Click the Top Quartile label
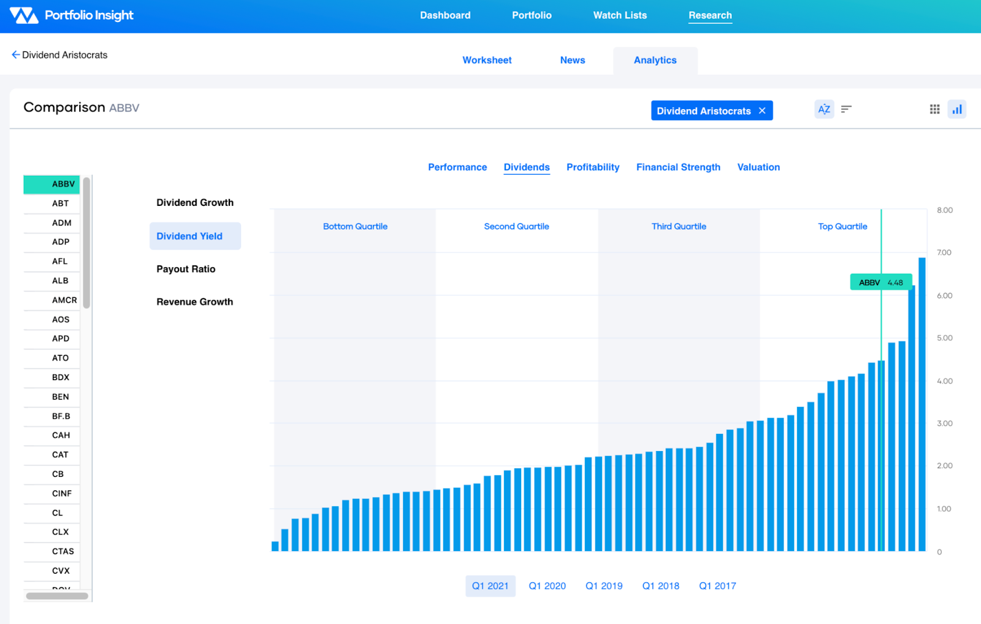This screenshot has height=624, width=981. point(842,226)
